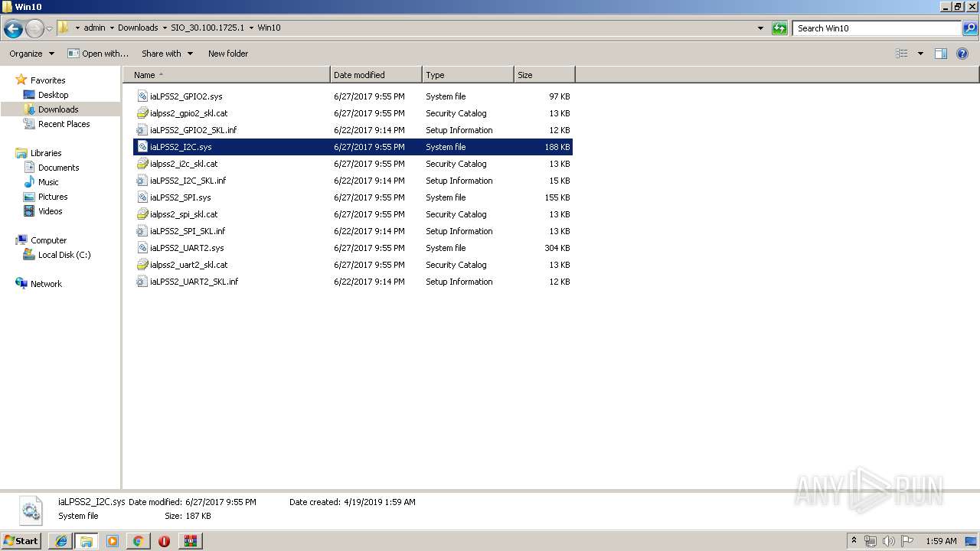Click the Action Center flag icon
The image size is (980, 551).
(x=906, y=541)
